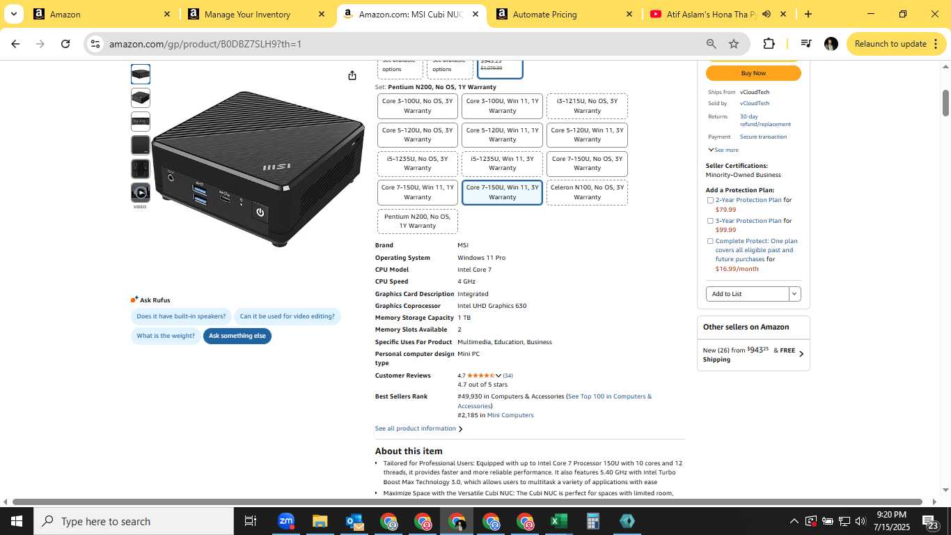This screenshot has height=535, width=951.
Task: Click the Ask something else button
Action: click(x=237, y=336)
